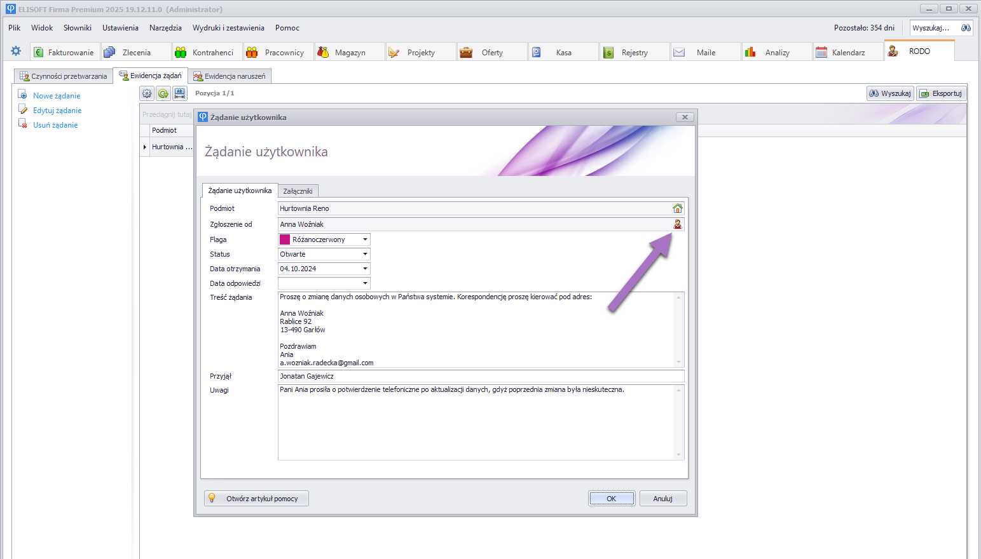Open the Magazyn module
Image resolution: width=981 pixels, height=559 pixels.
(349, 53)
